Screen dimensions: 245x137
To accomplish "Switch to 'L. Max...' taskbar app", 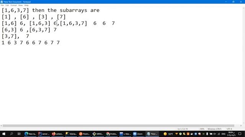I will (125, 134).
